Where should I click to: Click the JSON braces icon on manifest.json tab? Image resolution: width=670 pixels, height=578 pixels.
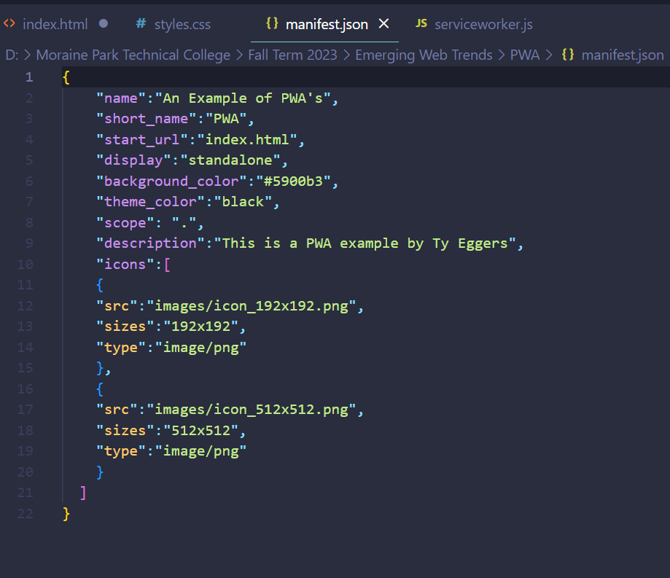272,23
